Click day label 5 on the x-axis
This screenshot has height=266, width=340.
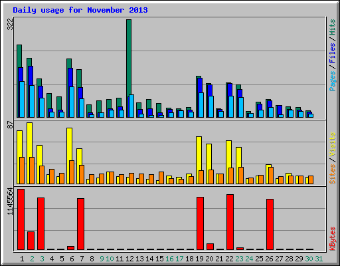(62, 259)
